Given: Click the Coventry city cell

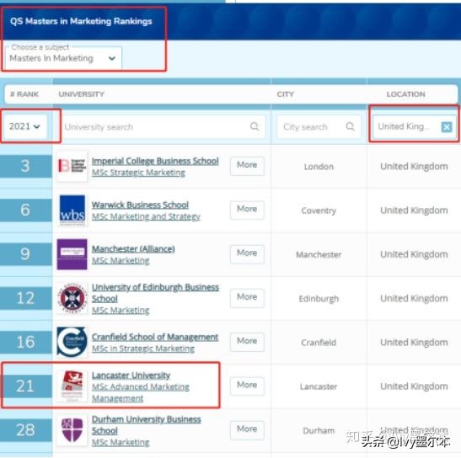Looking at the screenshot, I should pos(319,210).
